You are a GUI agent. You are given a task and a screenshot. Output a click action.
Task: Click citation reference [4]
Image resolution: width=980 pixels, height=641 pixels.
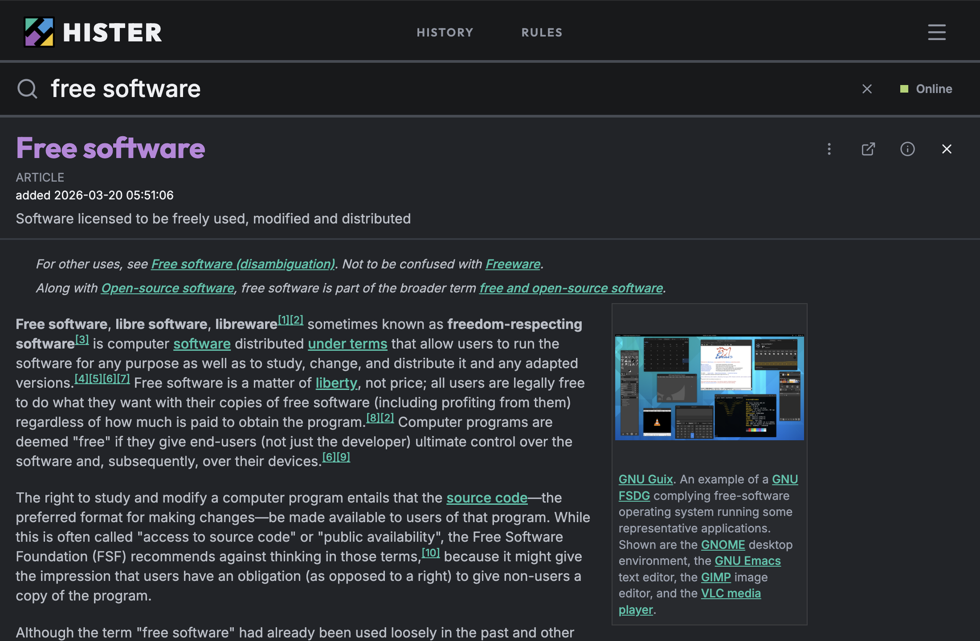(82, 379)
